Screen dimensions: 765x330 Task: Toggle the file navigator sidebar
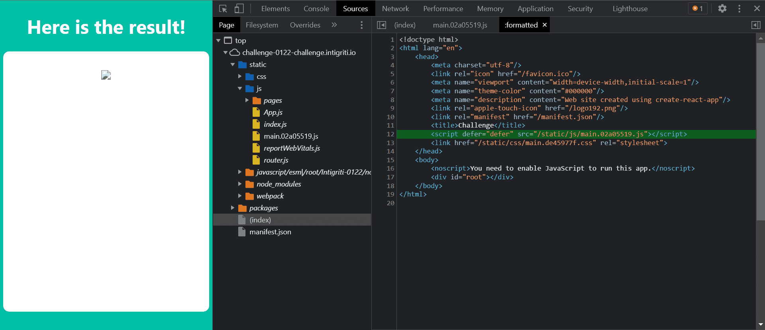point(381,25)
